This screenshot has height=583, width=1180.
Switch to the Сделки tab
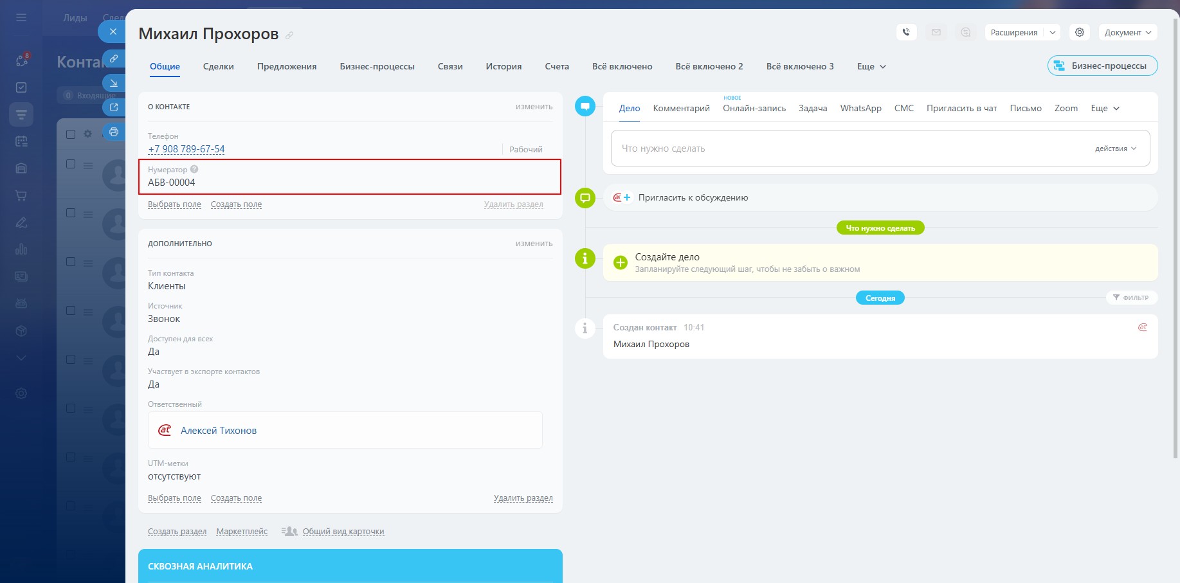[218, 66]
